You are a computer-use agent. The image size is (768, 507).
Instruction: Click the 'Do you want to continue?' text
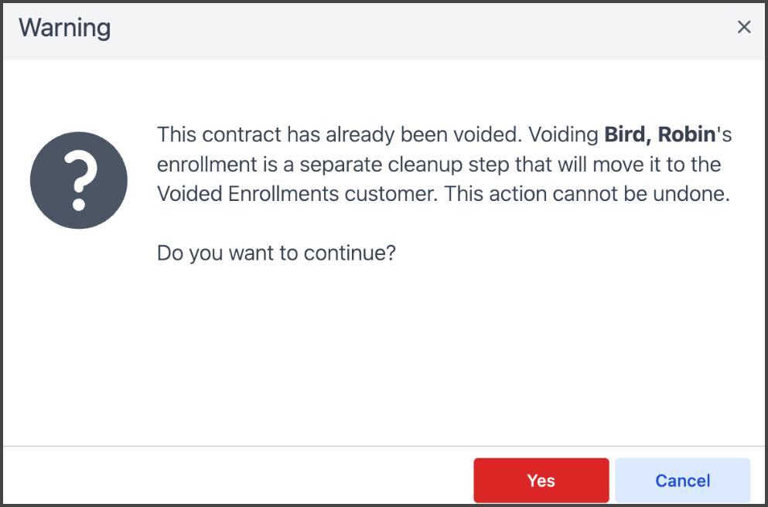click(276, 253)
